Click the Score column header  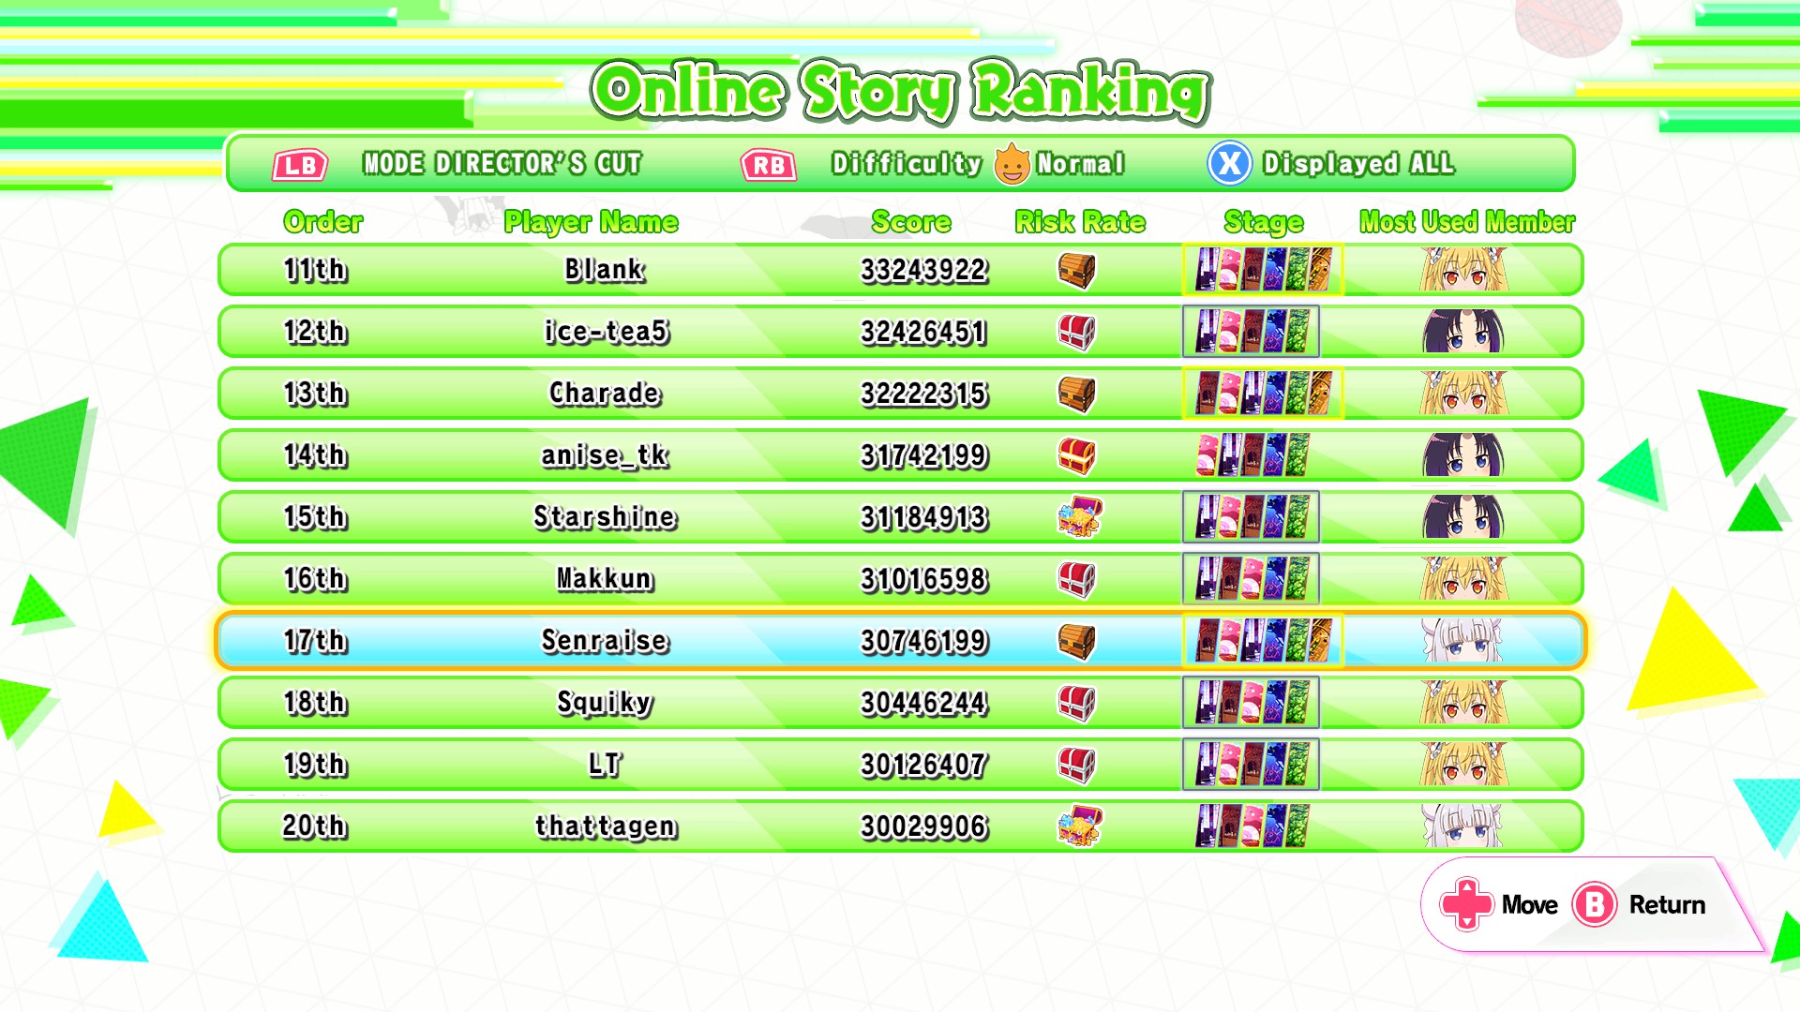tap(911, 222)
